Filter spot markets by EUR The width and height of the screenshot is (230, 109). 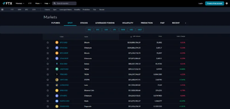click(106, 30)
